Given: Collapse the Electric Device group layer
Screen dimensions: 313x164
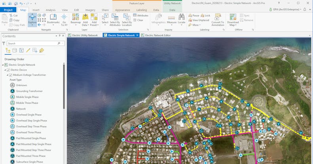Looking at the screenshot, I should point(5,70).
